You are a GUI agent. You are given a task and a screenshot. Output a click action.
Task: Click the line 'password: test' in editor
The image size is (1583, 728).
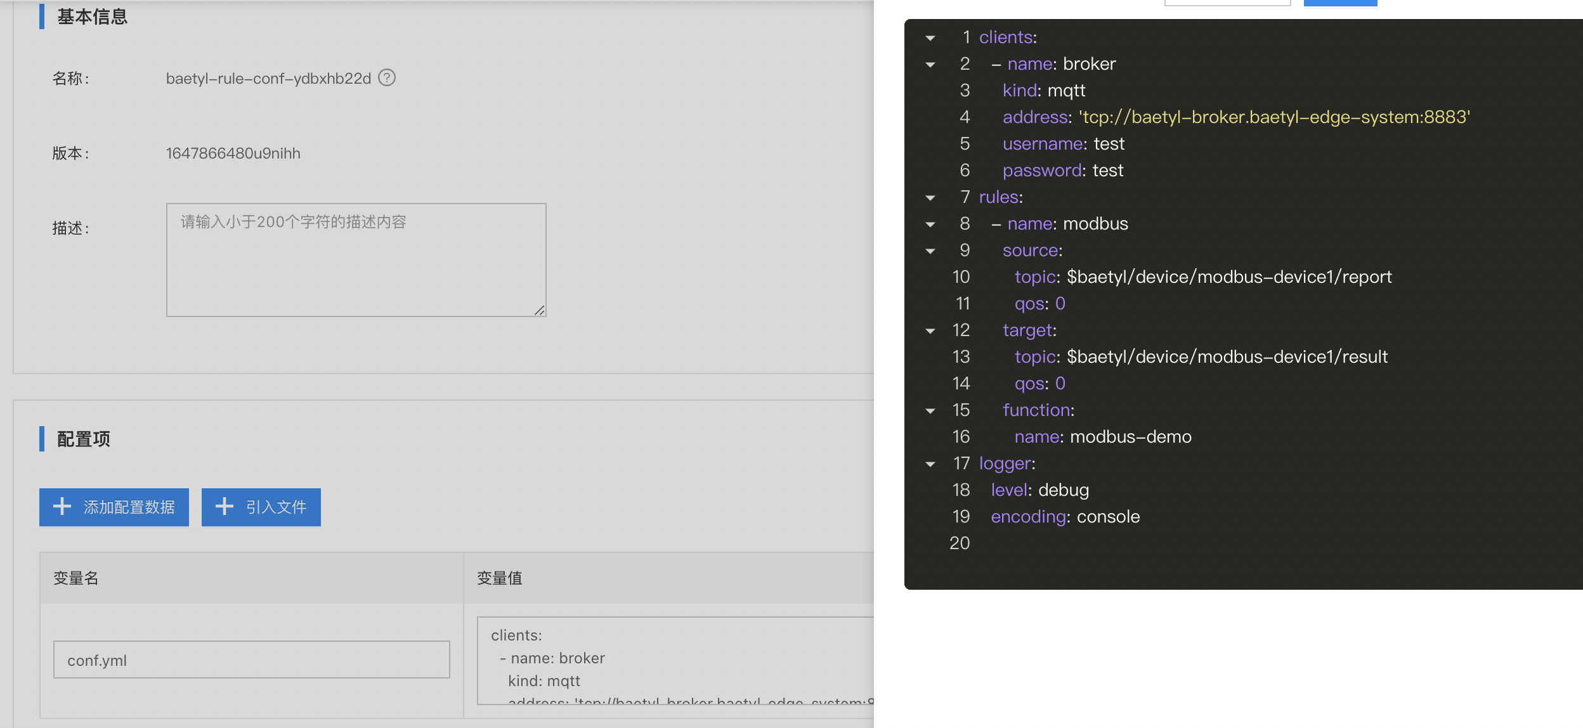(x=1063, y=171)
